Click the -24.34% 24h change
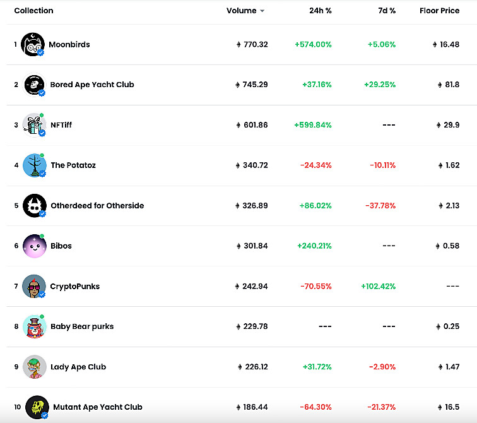The height and width of the screenshot is (423, 477). coord(315,165)
